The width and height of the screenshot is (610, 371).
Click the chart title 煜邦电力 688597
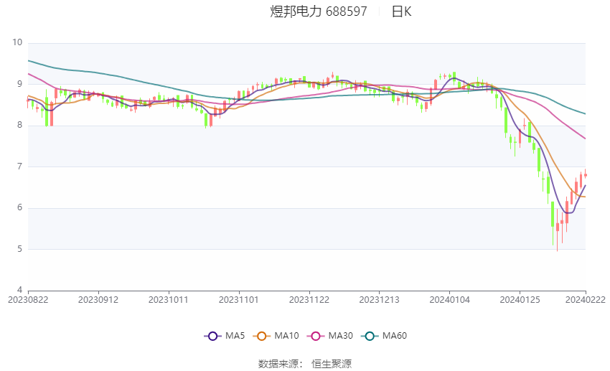tap(318, 11)
